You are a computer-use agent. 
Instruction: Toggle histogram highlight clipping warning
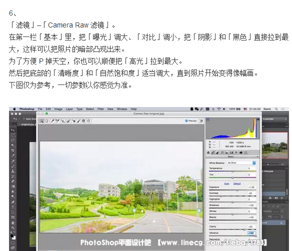pos(257,119)
